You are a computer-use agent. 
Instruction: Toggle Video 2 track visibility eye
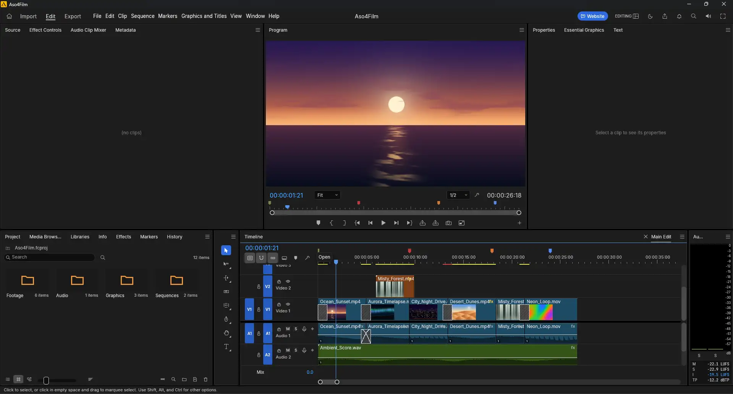(288, 281)
